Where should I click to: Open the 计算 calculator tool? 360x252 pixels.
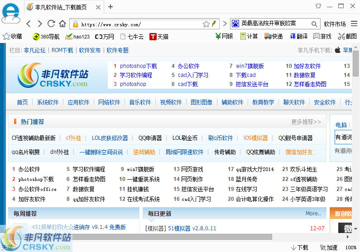[249, 36]
